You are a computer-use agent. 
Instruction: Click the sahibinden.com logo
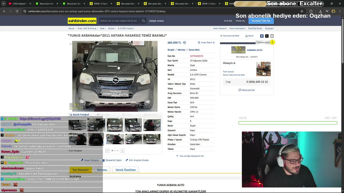tap(82, 21)
